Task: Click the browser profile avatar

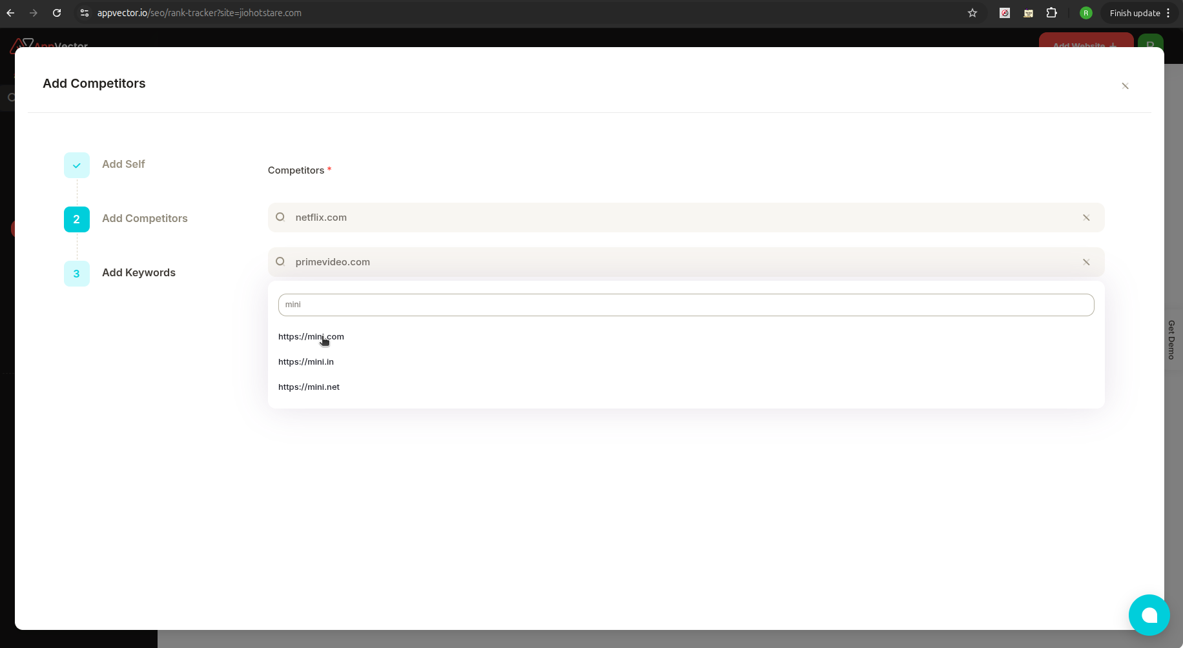Action: coord(1086,13)
